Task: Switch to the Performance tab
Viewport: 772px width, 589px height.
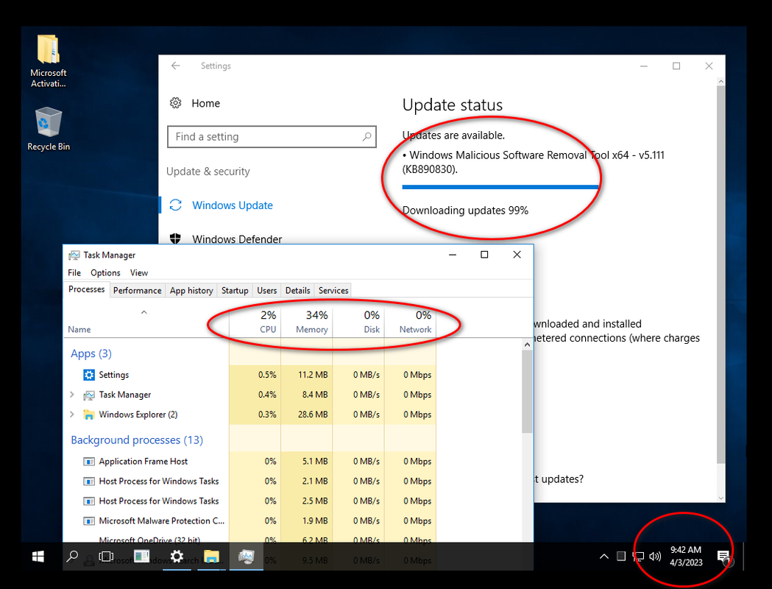Action: tap(138, 291)
